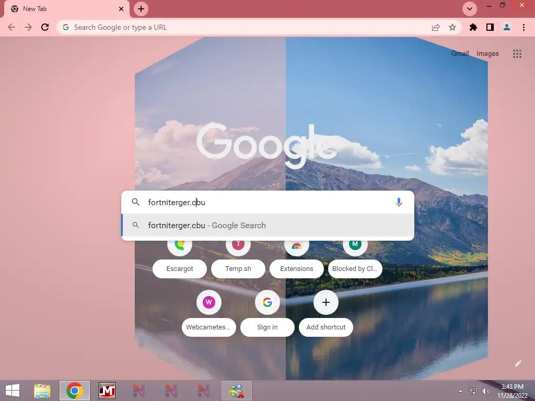Screen dimensions: 535x401
Task: Click the Chrome taskbar icon
Action: tap(75, 391)
